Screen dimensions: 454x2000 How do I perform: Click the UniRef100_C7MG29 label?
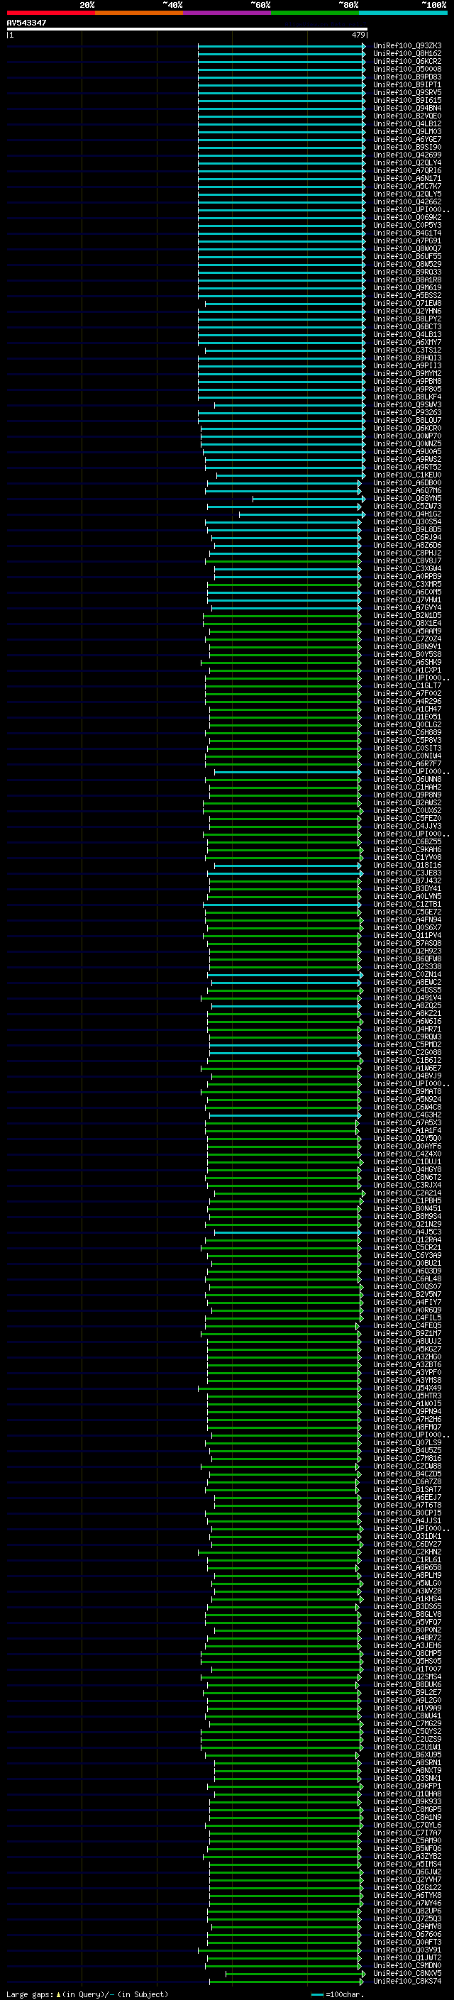tap(407, 1723)
